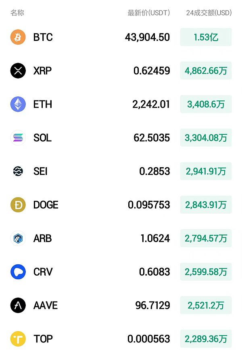The width and height of the screenshot is (242, 353).
Task: Tap the yellow TOP coin icon
Action: pyautogui.click(x=18, y=339)
